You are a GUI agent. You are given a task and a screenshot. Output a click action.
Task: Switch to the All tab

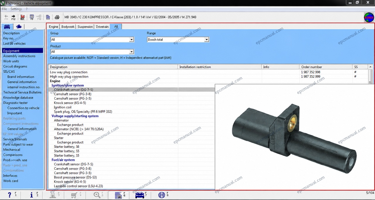tap(116, 27)
